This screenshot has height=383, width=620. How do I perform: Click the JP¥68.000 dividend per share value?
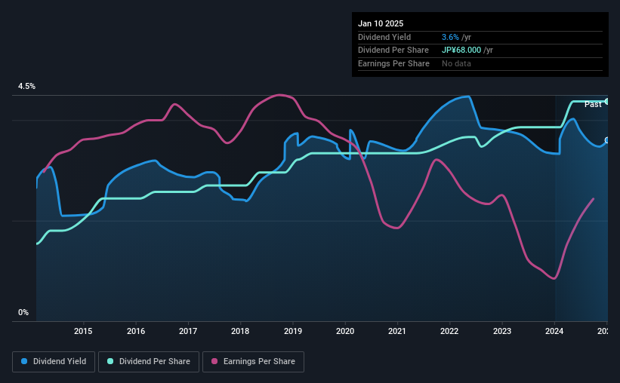click(x=461, y=51)
